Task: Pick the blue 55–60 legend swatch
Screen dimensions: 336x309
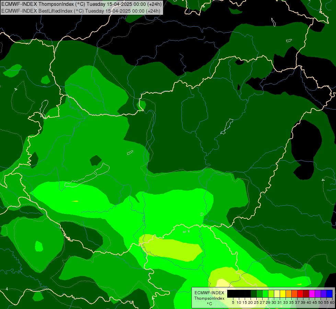Action: (329, 294)
